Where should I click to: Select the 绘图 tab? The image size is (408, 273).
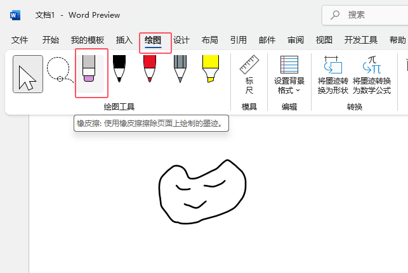[153, 41]
